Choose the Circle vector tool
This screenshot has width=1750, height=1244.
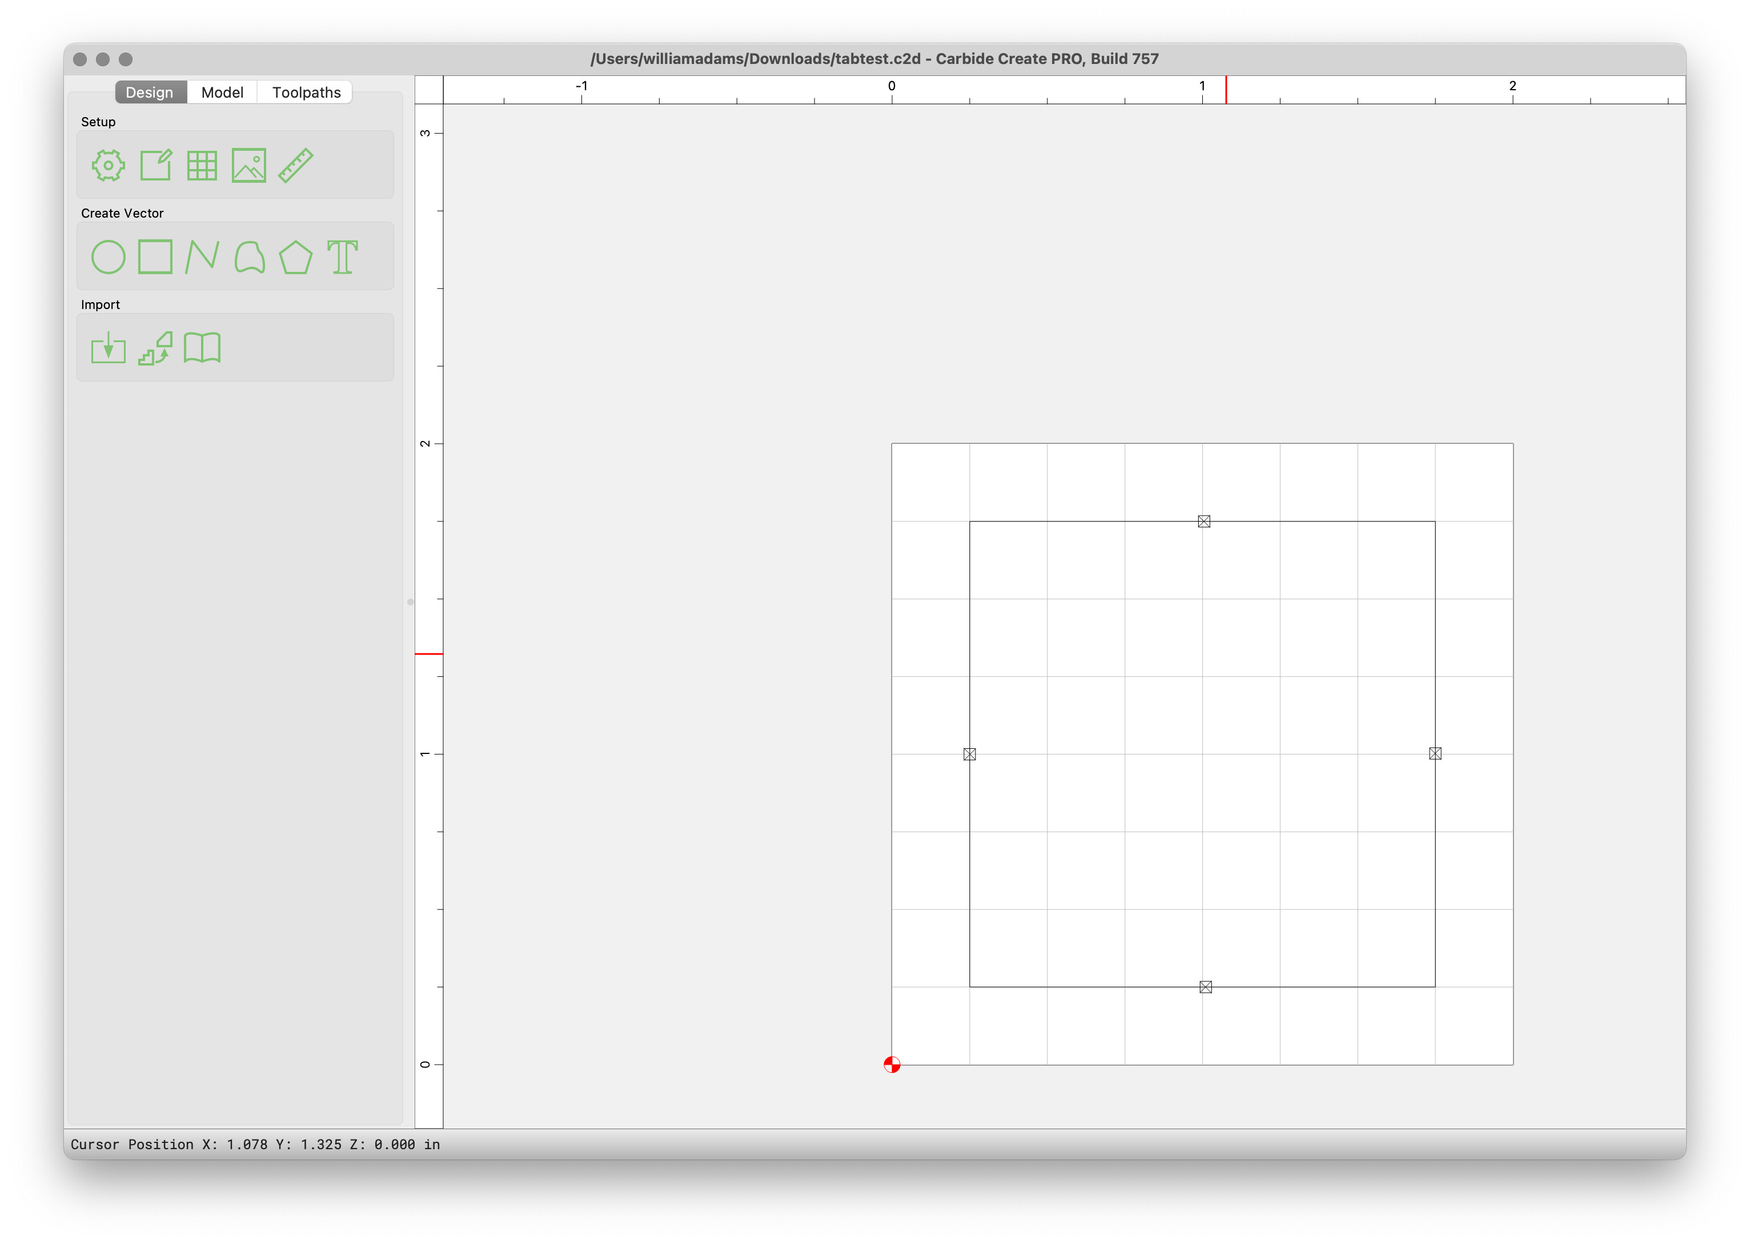[x=108, y=256]
